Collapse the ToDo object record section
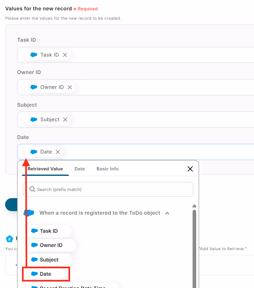The height and width of the screenshot is (288, 254). (x=167, y=213)
